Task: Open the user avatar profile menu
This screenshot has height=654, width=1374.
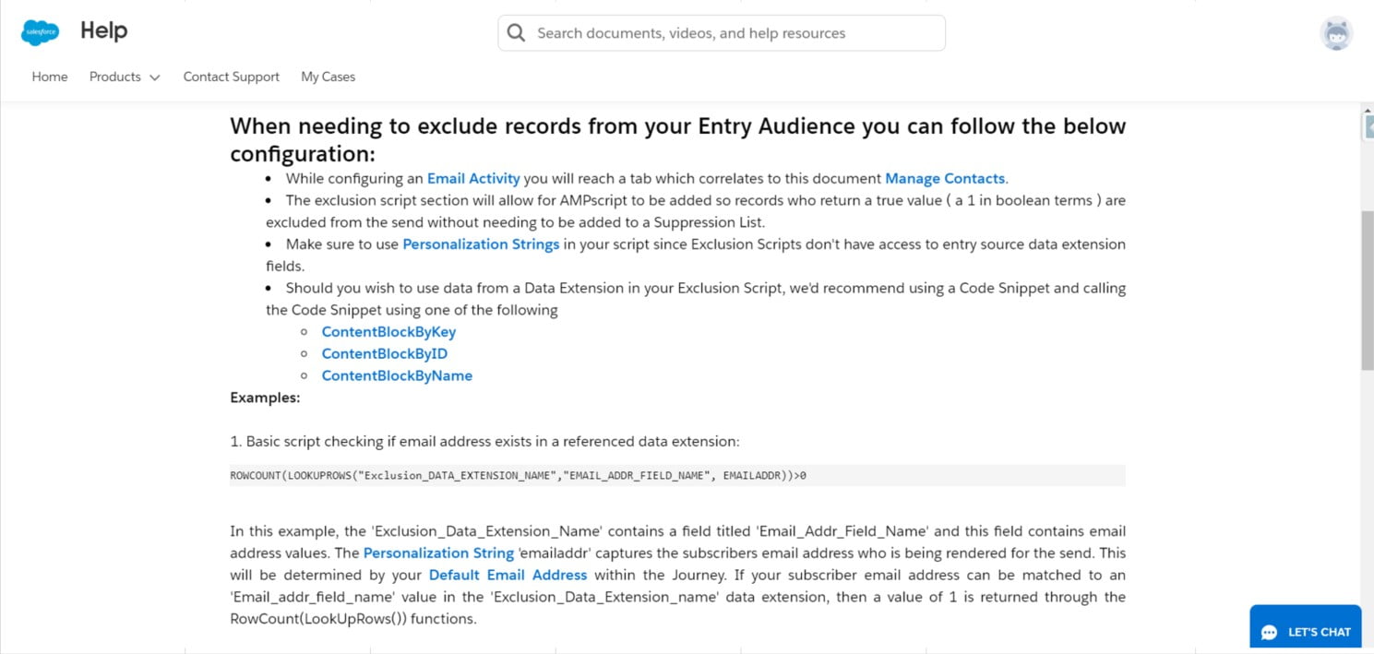Action: pos(1335,33)
